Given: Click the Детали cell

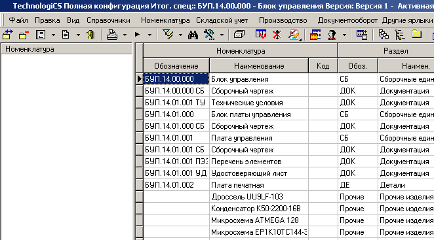Looking at the screenshot, I should pyautogui.click(x=406, y=185).
